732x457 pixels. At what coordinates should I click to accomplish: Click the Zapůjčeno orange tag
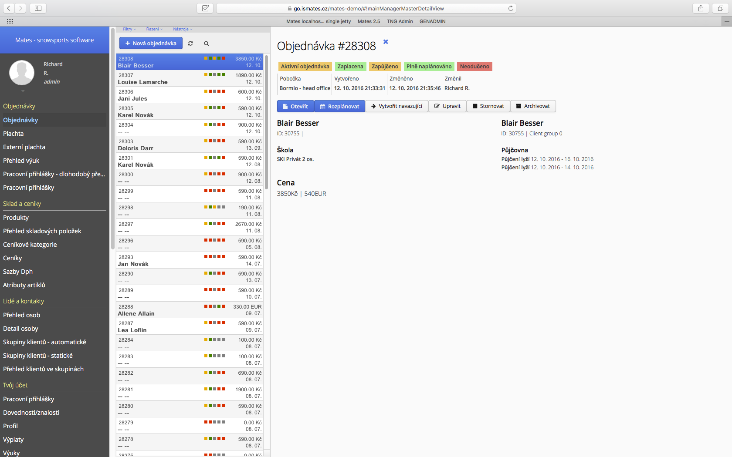pos(385,67)
